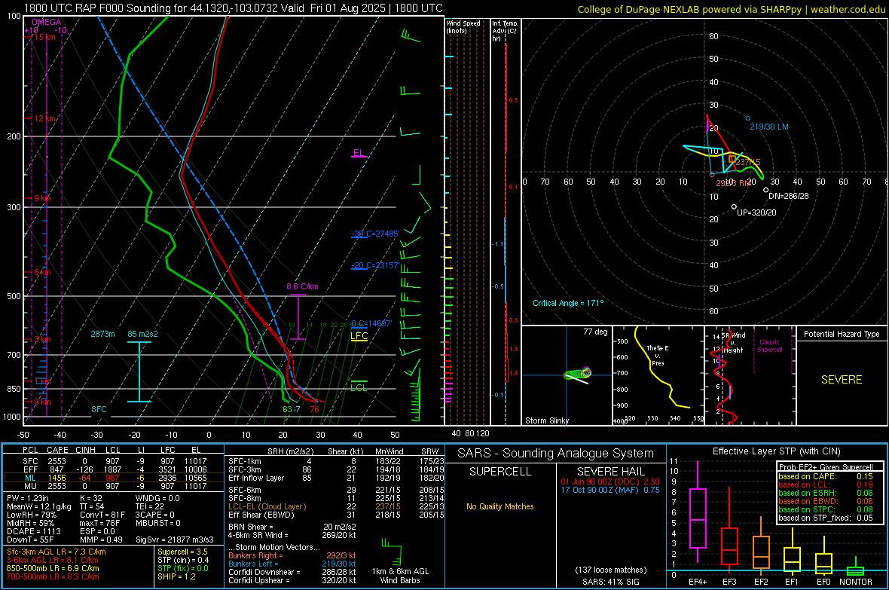Image resolution: width=889 pixels, height=590 pixels.
Task: Click the UP=320/20 Corfidi vector label
Action: pyautogui.click(x=756, y=212)
